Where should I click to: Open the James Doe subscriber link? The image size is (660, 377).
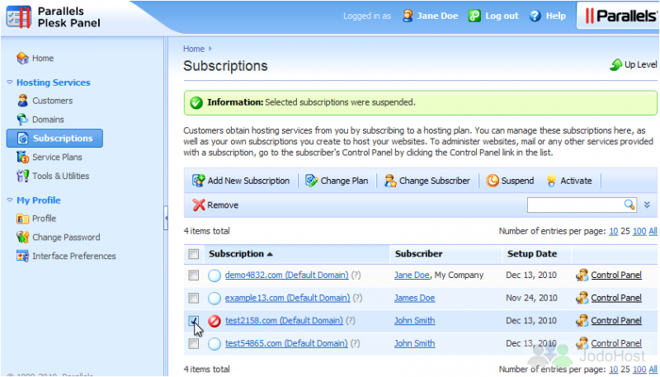coord(415,298)
